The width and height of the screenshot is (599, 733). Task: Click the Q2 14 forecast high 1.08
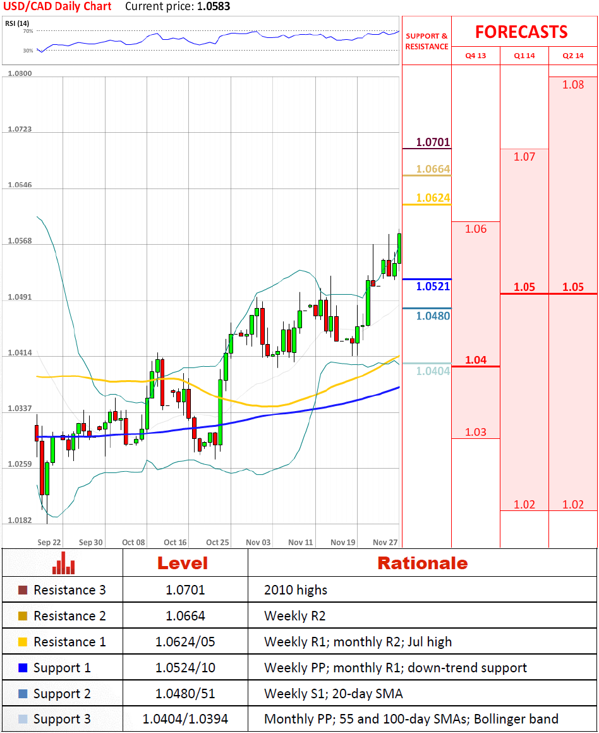click(573, 85)
